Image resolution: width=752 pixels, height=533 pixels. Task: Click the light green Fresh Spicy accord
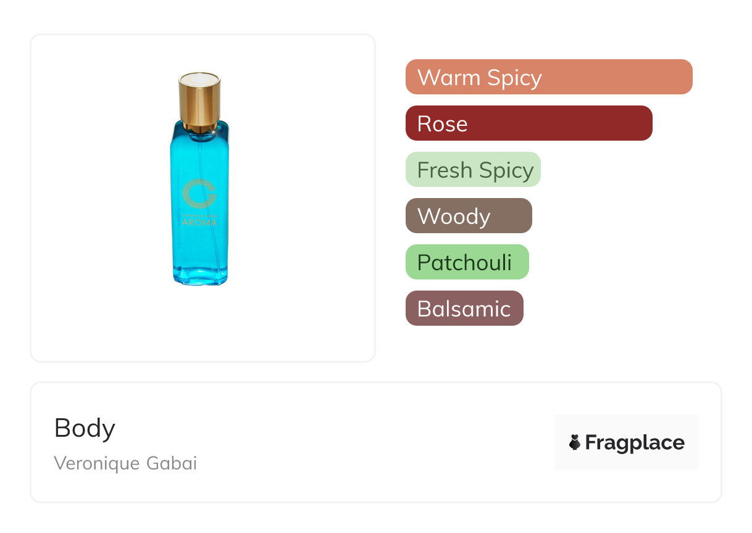pyautogui.click(x=473, y=170)
